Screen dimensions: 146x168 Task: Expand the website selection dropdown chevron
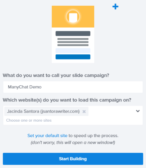click(138, 111)
